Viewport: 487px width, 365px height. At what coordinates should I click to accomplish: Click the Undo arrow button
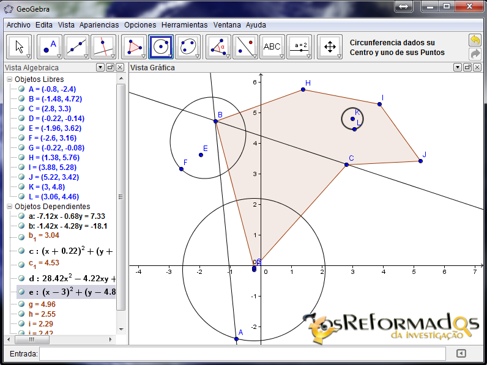coord(475,40)
